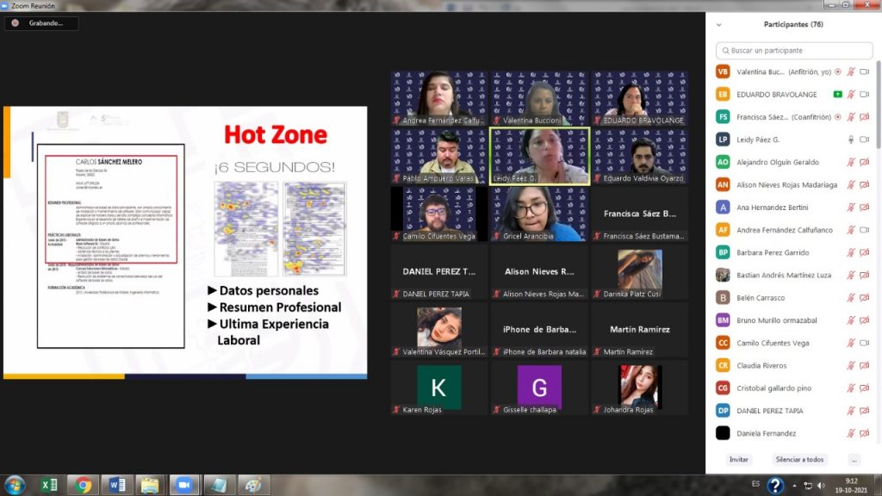Toggle Belén Carrasco's muted microphone icon
The image size is (882, 496).
point(851,298)
